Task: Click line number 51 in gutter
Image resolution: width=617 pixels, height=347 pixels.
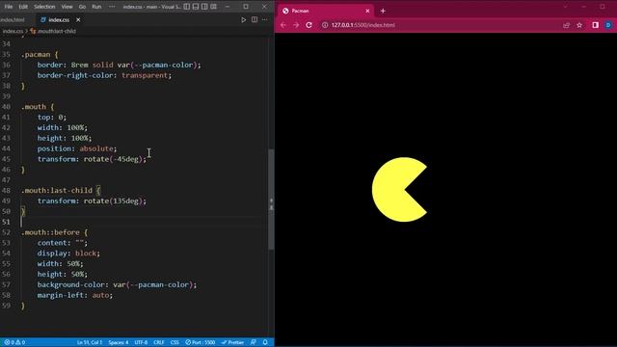Action: pyautogui.click(x=6, y=222)
